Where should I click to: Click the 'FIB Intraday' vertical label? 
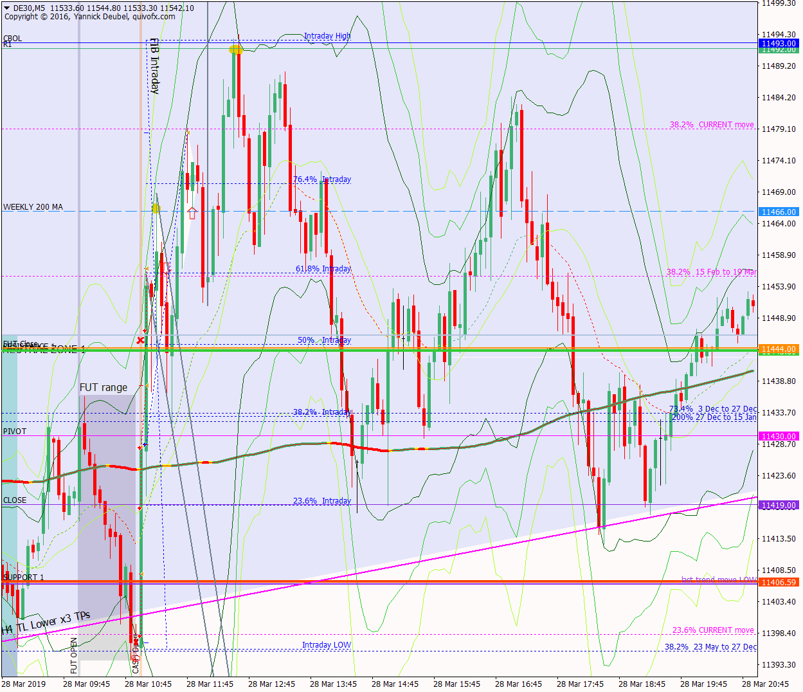point(154,66)
